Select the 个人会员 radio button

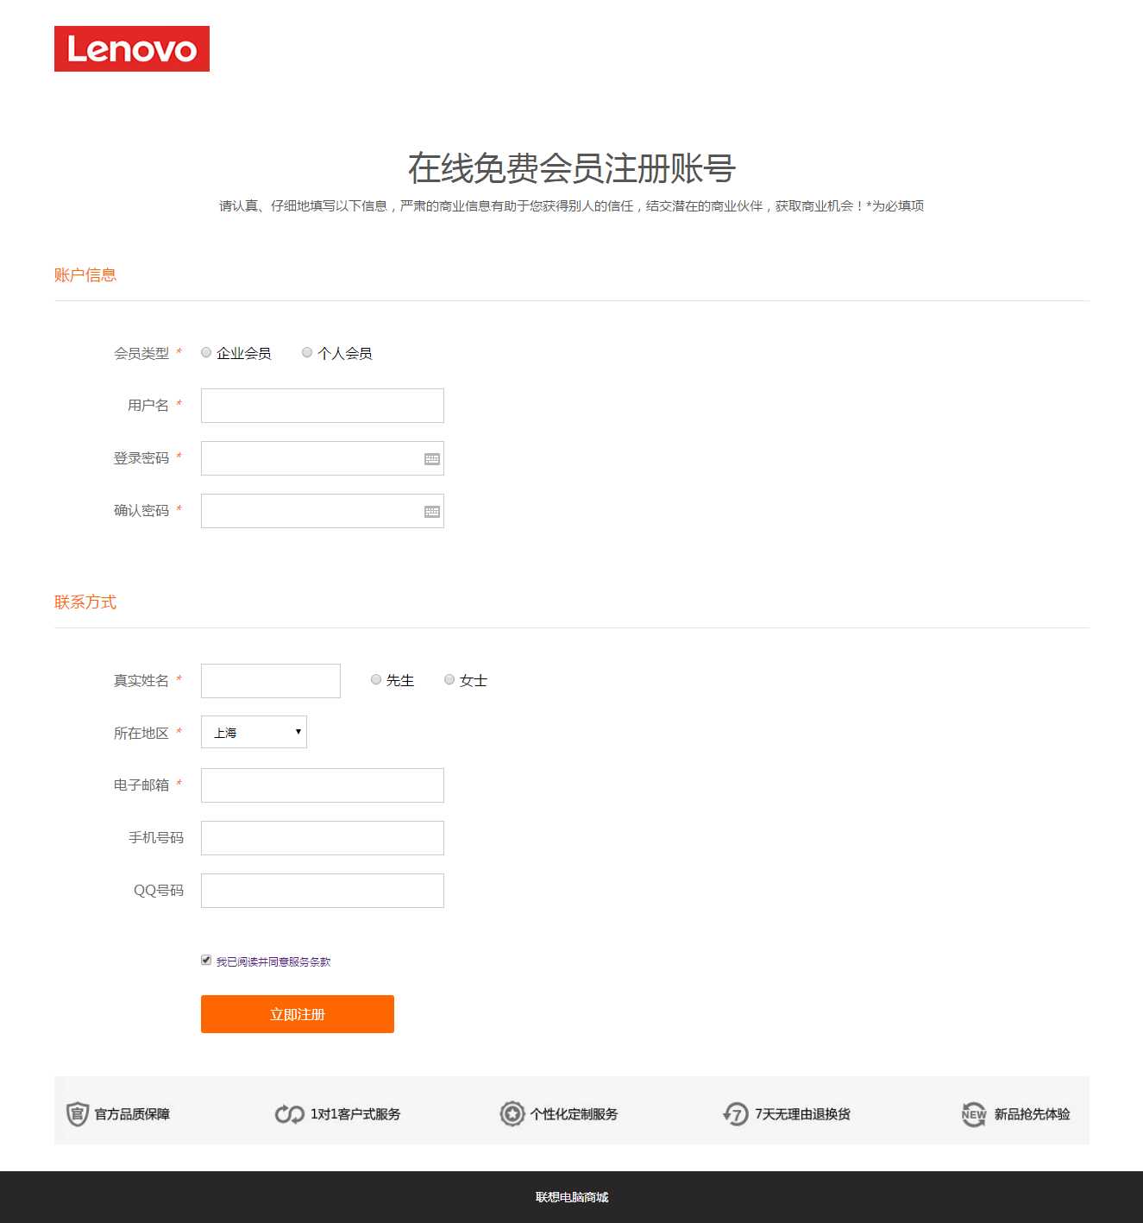click(x=307, y=352)
